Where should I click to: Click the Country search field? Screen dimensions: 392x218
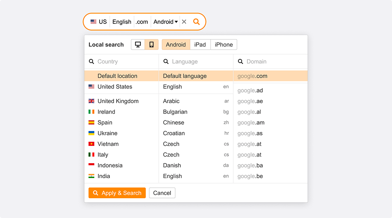pyautogui.click(x=124, y=61)
